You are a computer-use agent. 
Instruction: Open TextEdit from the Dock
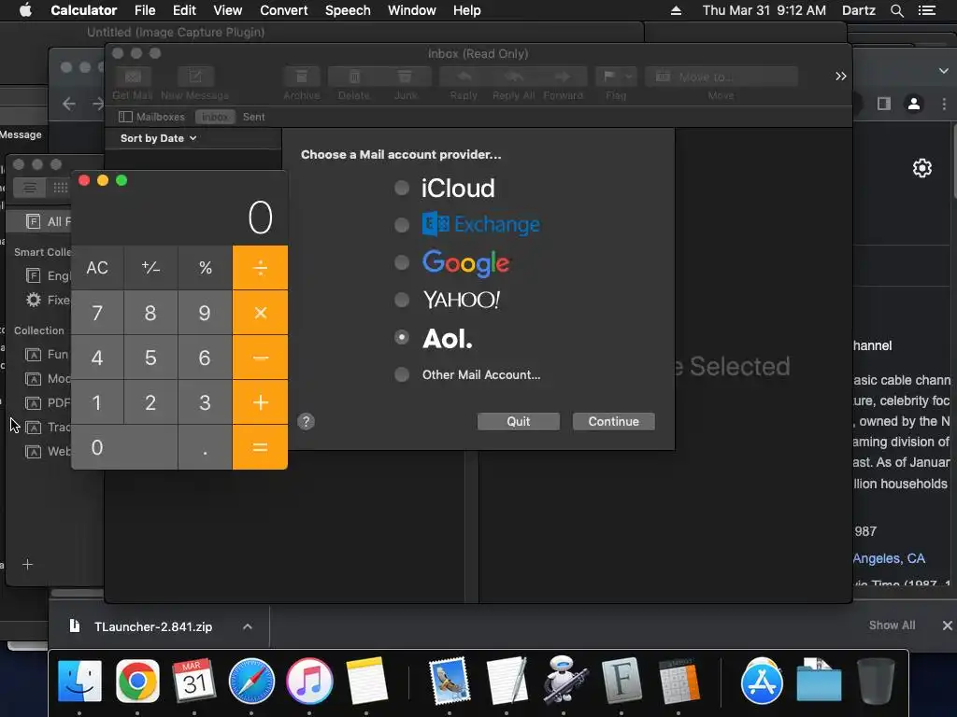[x=507, y=681]
